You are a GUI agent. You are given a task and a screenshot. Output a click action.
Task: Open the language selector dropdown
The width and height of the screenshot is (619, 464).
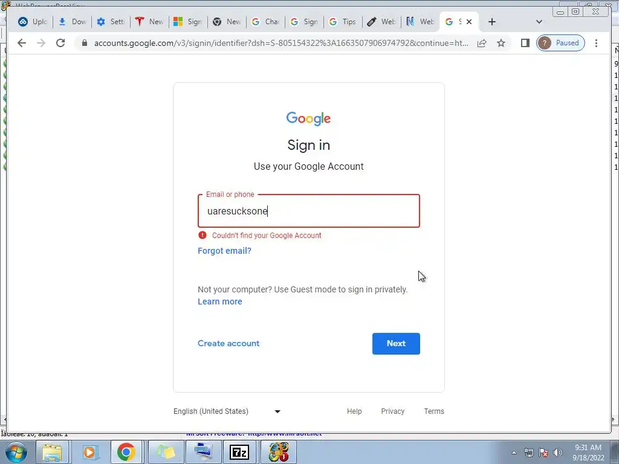pyautogui.click(x=227, y=411)
